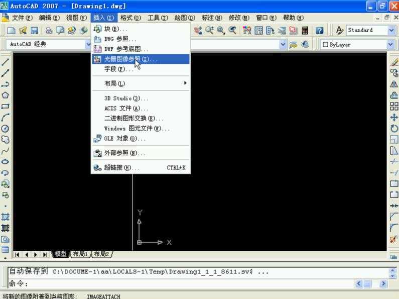The height and width of the screenshot is (299, 399).
Task: Open the 工具(T) menu
Action: (158, 18)
